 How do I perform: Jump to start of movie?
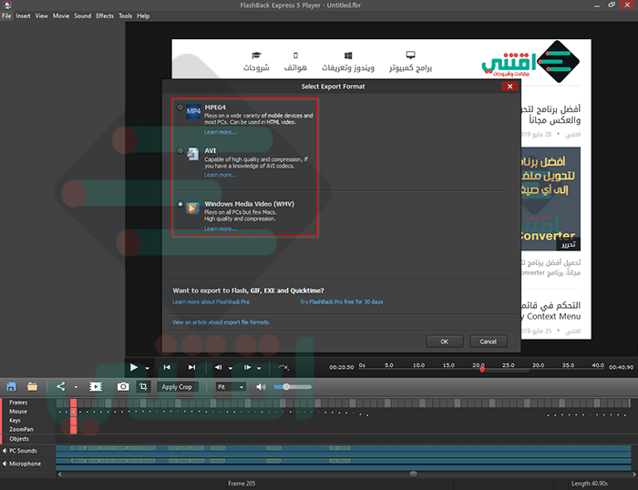coord(167,367)
